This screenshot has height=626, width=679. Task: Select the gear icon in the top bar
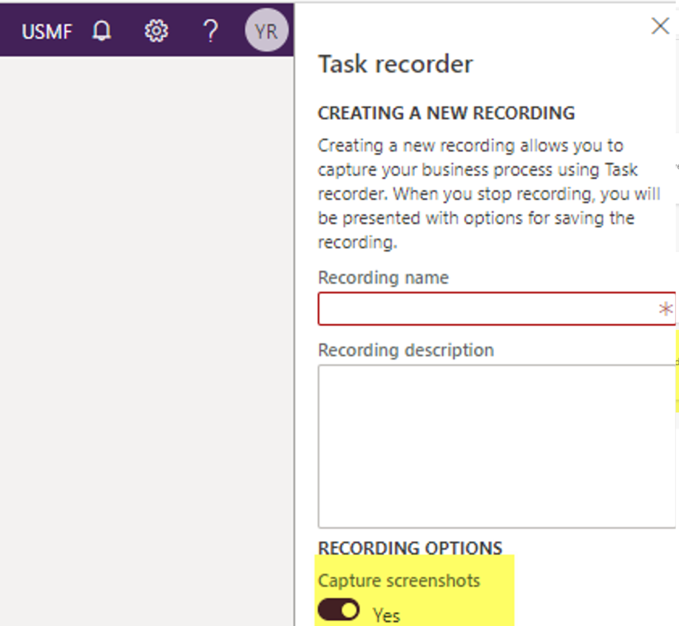coord(156,30)
